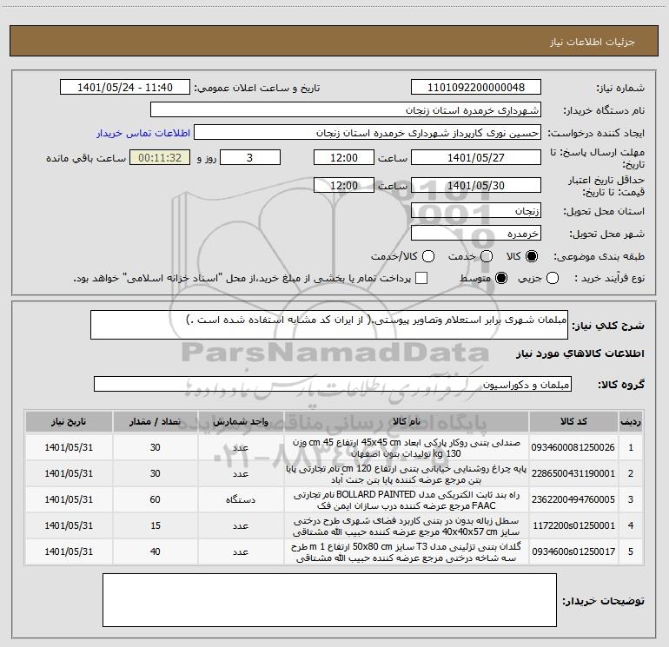Click price validity date 1401/05/30

pyautogui.click(x=476, y=185)
